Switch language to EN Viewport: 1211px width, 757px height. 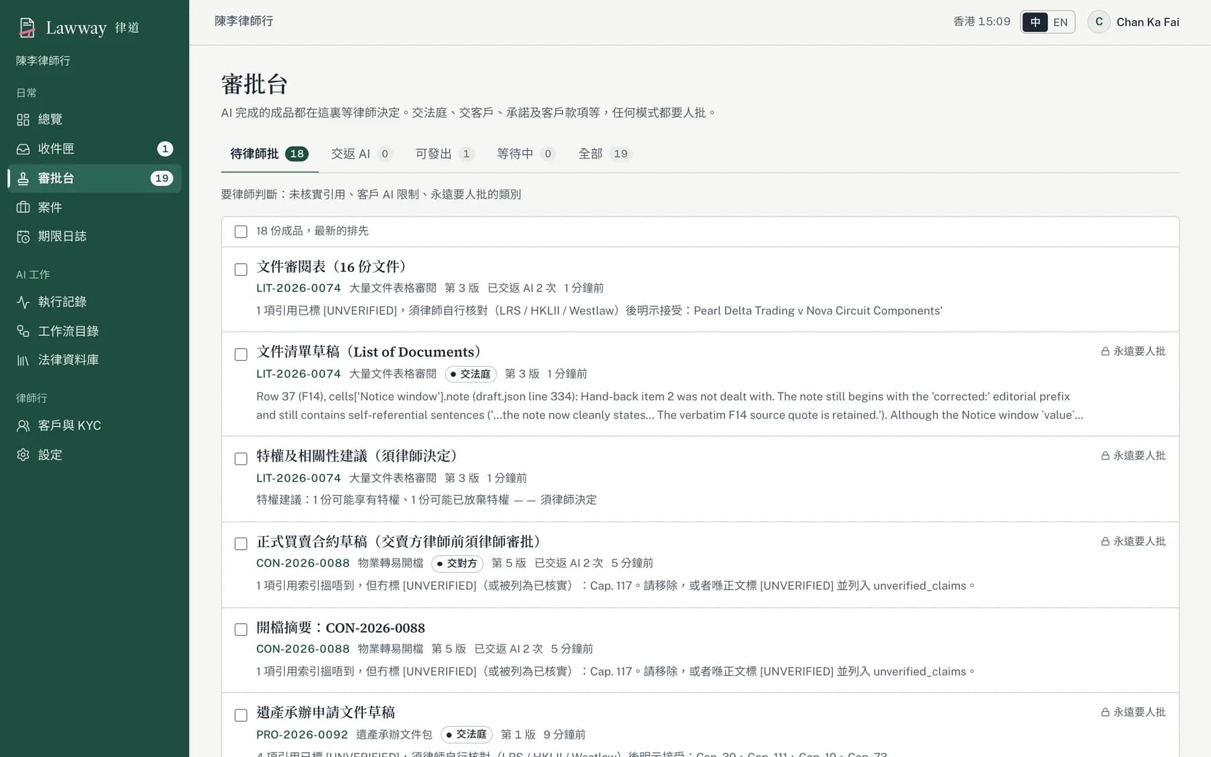click(1060, 22)
